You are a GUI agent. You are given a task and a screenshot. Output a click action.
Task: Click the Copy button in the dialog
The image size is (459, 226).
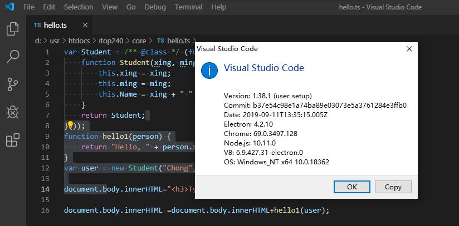click(x=393, y=187)
